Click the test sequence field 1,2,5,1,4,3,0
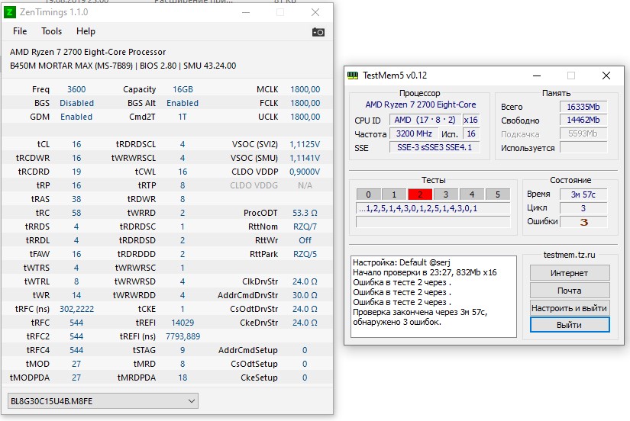Viewport: 630px width, 421px height. click(433, 208)
